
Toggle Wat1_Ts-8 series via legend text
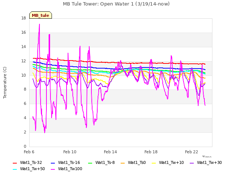point(105,163)
